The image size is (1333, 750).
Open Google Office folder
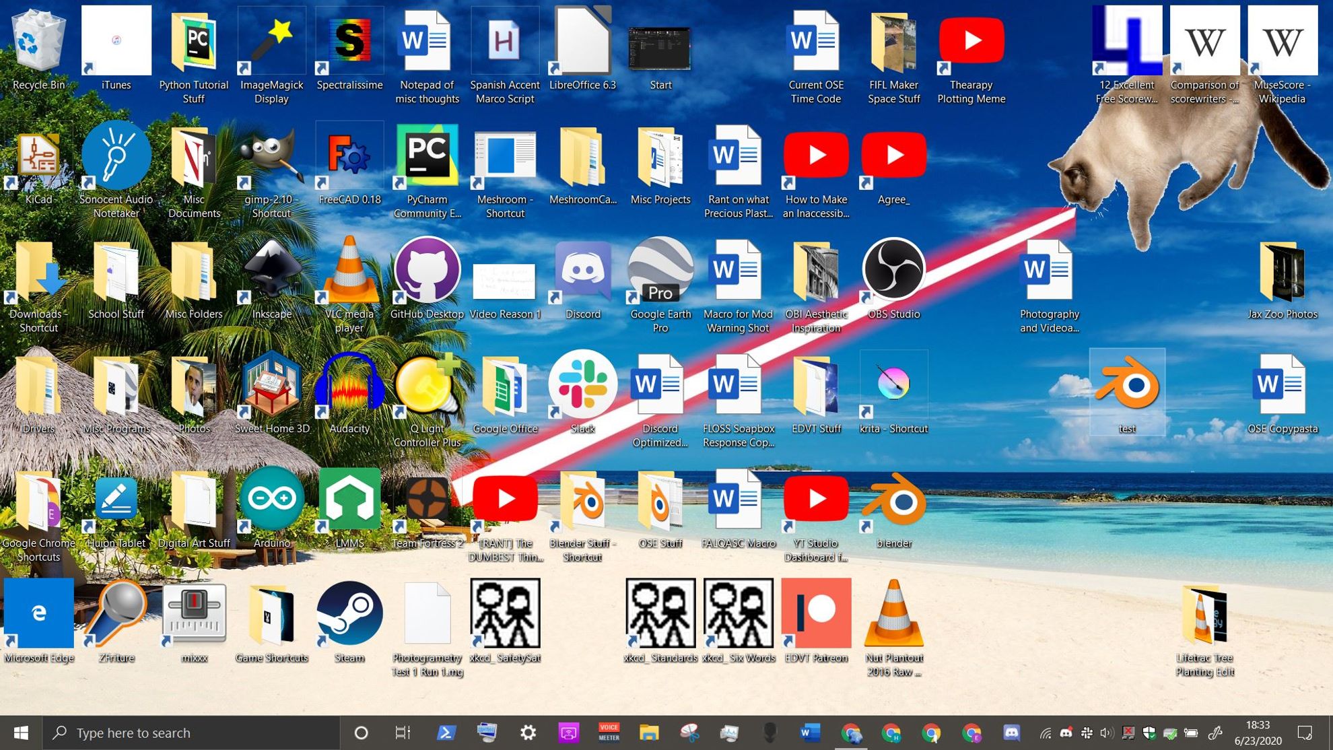tap(505, 385)
